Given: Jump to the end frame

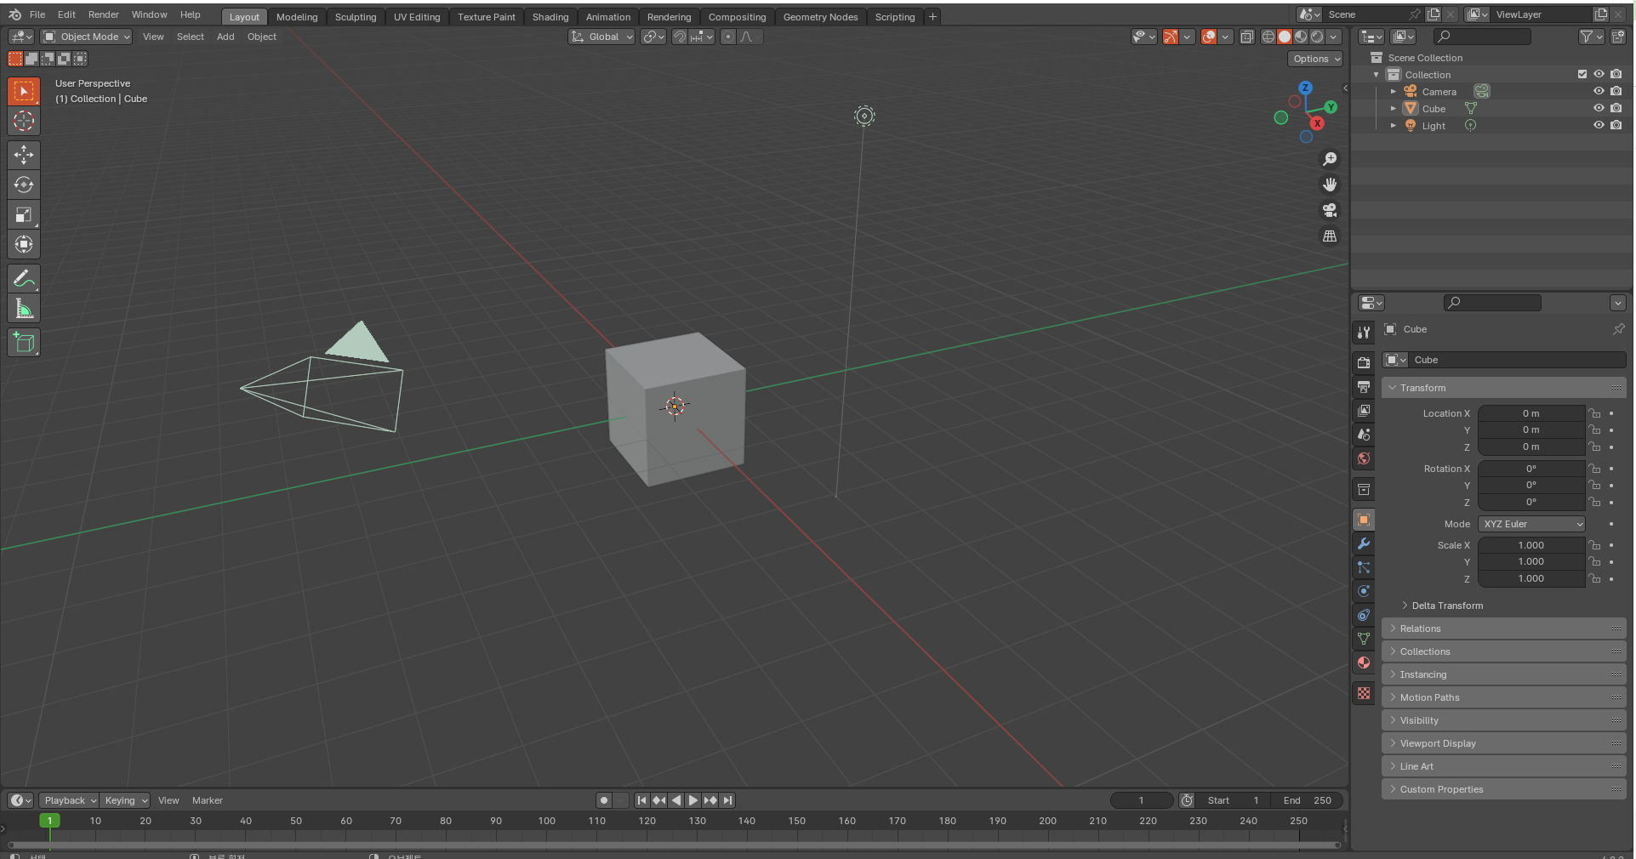Looking at the screenshot, I should (727, 800).
